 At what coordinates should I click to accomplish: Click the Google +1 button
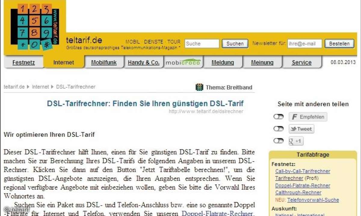pyautogui.click(x=296, y=141)
